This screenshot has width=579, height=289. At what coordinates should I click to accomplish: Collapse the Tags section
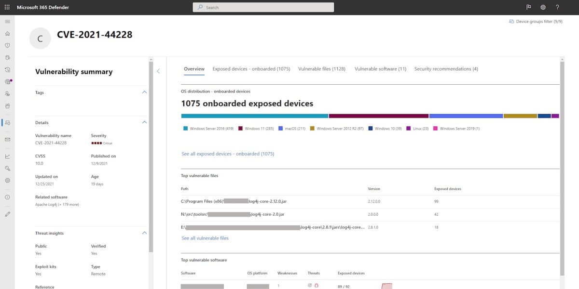click(144, 92)
